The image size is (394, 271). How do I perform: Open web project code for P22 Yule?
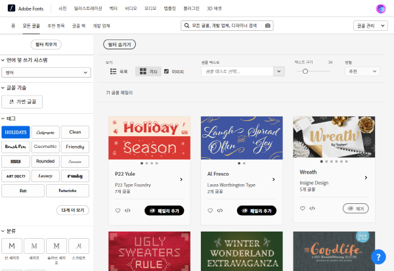(x=127, y=210)
